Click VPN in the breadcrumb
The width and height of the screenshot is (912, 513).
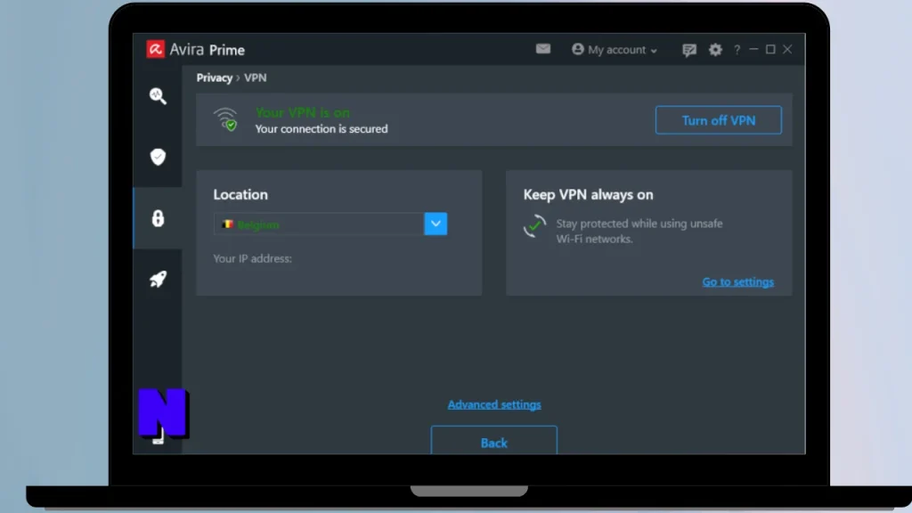256,78
